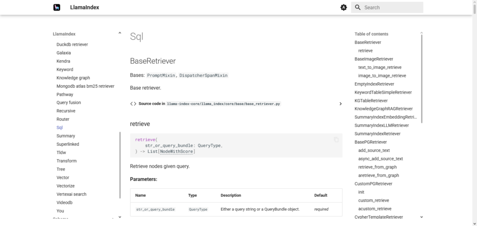Jump to SummaryIndexLLMRetriever in contents
Screen dimensions: 477x226
point(382,125)
